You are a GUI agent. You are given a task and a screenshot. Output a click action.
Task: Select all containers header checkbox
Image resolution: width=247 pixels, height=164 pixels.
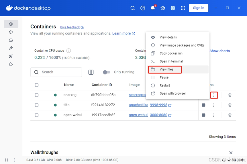[x=37, y=85]
